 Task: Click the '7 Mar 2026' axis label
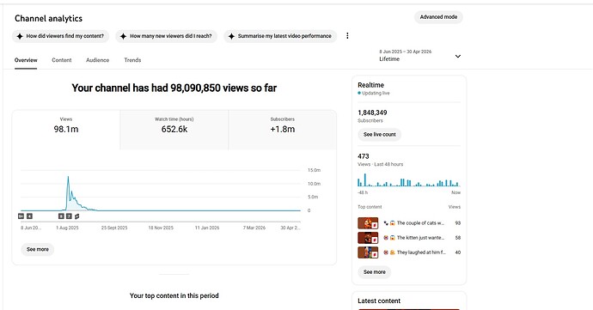(254, 228)
